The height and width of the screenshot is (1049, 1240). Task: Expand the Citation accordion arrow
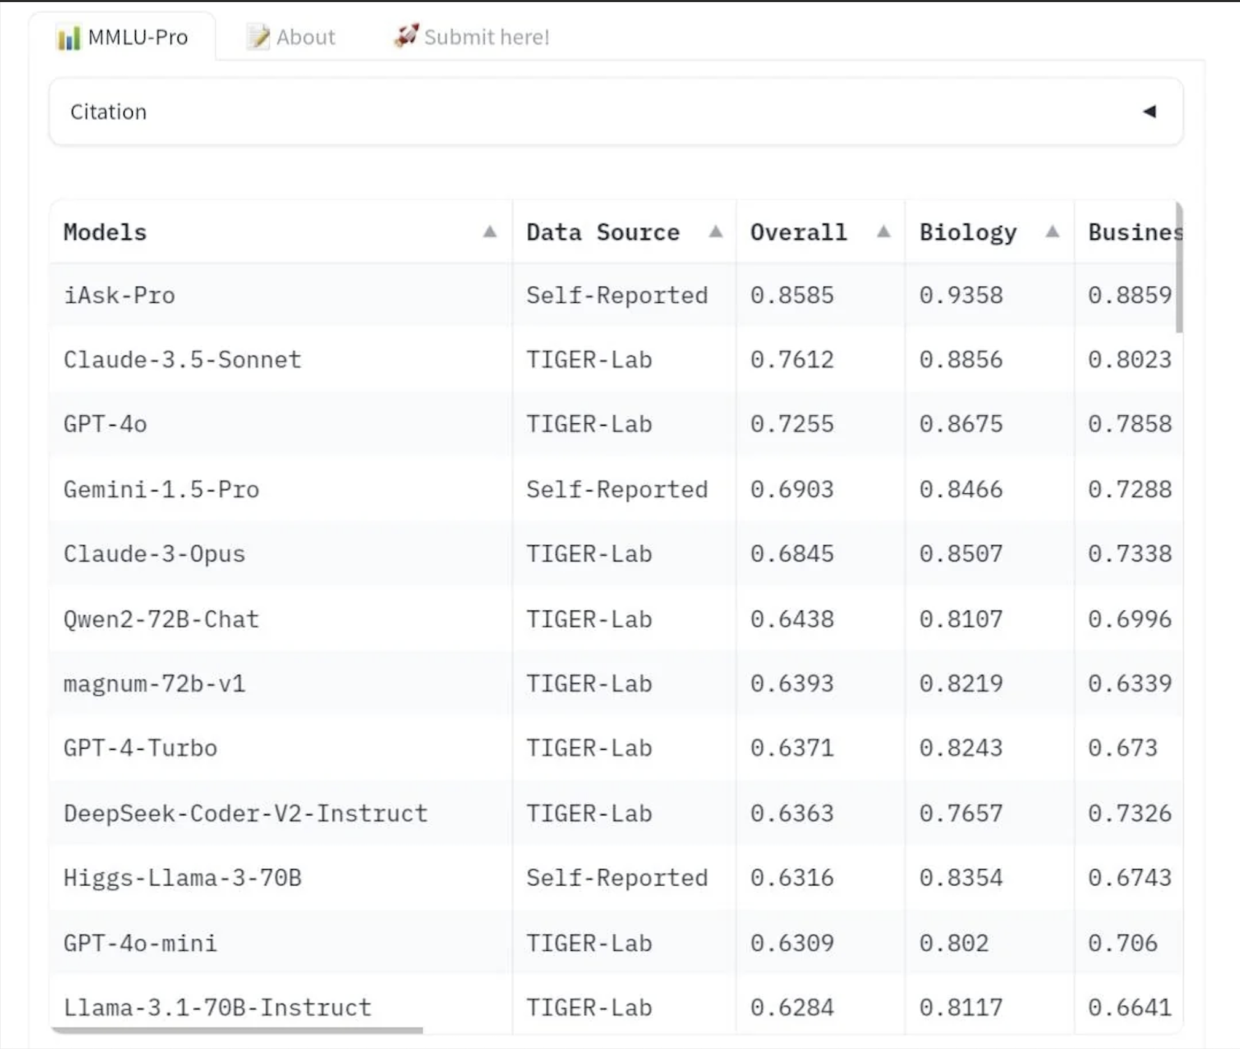click(1149, 111)
